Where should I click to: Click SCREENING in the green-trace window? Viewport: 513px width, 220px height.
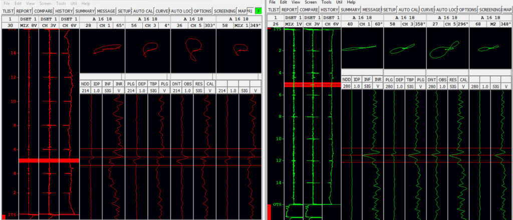(x=489, y=9)
